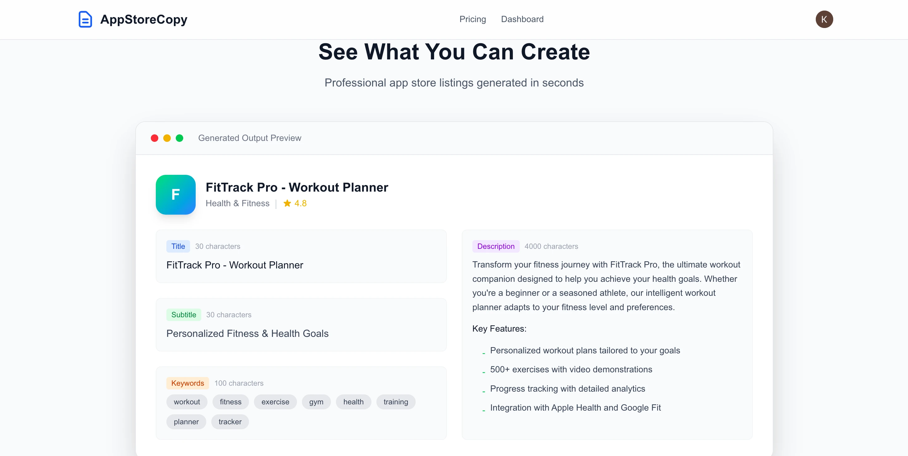Click the generated title text field
Image resolution: width=908 pixels, height=456 pixels.
(x=235, y=265)
